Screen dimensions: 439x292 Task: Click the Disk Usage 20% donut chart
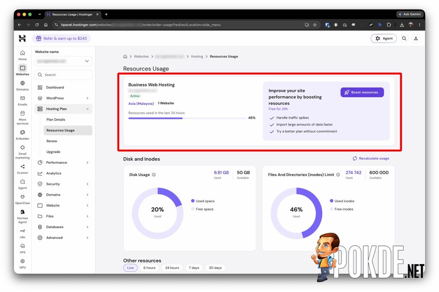[157, 213]
